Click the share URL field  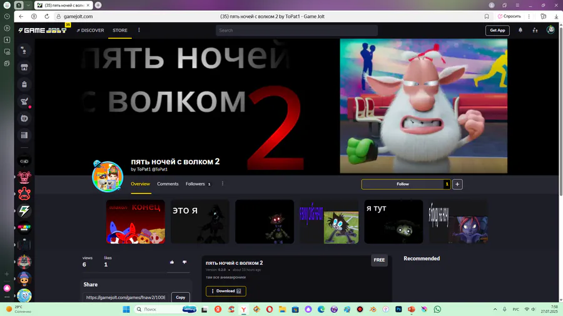tap(126, 297)
